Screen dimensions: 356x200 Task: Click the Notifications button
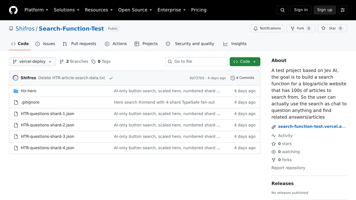coord(267,28)
